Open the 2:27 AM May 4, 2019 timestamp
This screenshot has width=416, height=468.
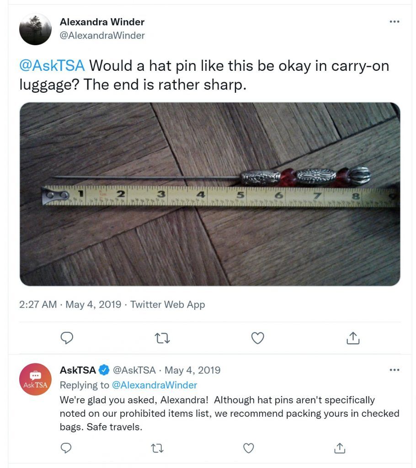70,304
